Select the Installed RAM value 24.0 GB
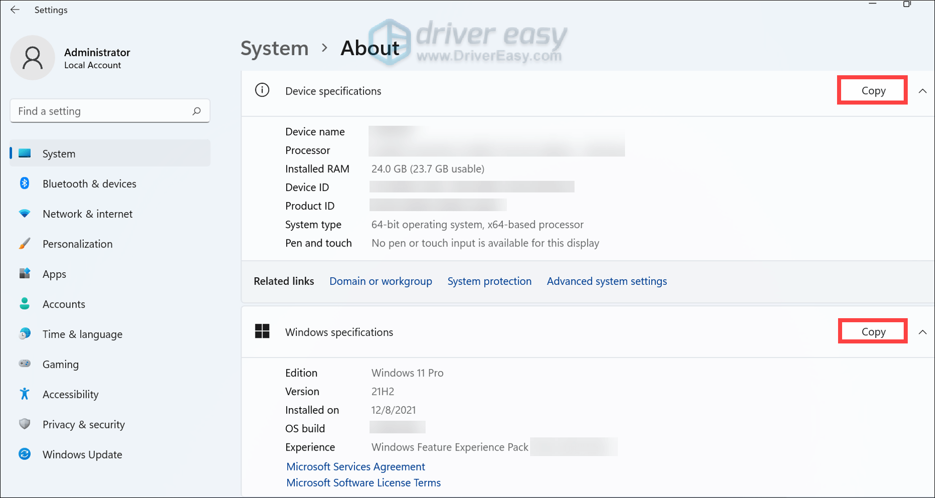Viewport: 935px width, 498px height. coord(428,169)
